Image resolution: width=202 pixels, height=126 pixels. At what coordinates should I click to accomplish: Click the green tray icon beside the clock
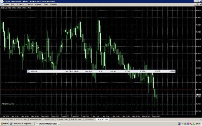pos(194,124)
